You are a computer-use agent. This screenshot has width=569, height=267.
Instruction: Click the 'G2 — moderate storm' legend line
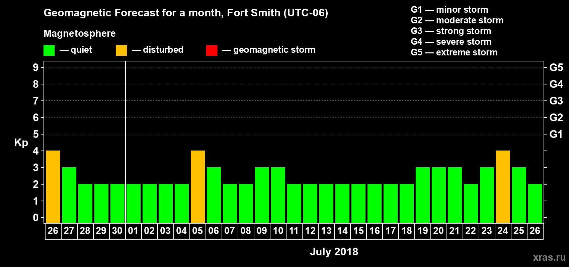pos(457,20)
